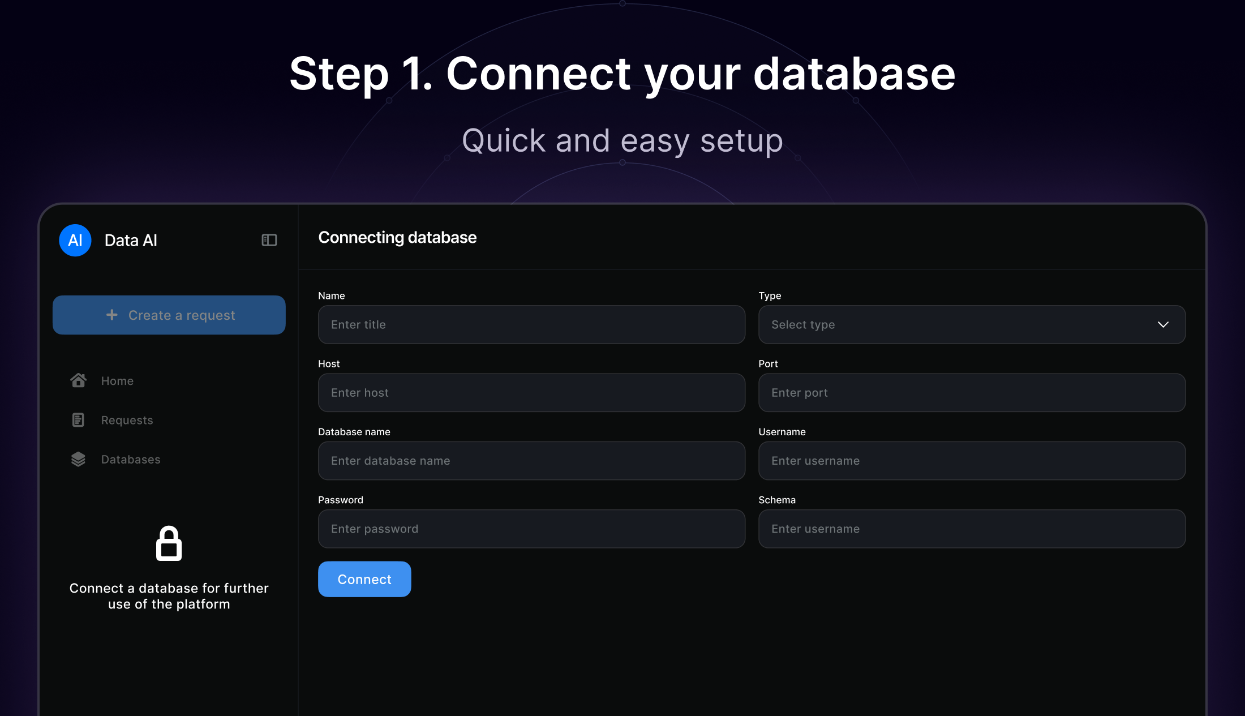Click the plus icon in Create a request
Image resolution: width=1245 pixels, height=716 pixels.
click(x=112, y=315)
